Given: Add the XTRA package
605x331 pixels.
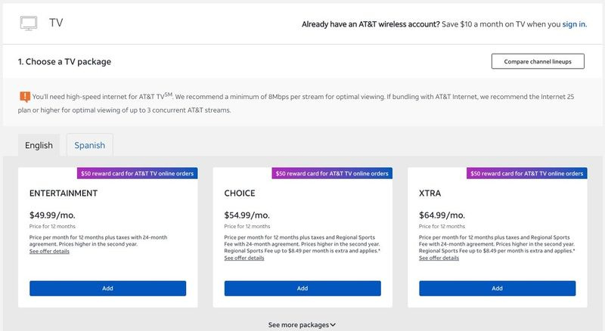Looking at the screenshot, I should (498, 288).
